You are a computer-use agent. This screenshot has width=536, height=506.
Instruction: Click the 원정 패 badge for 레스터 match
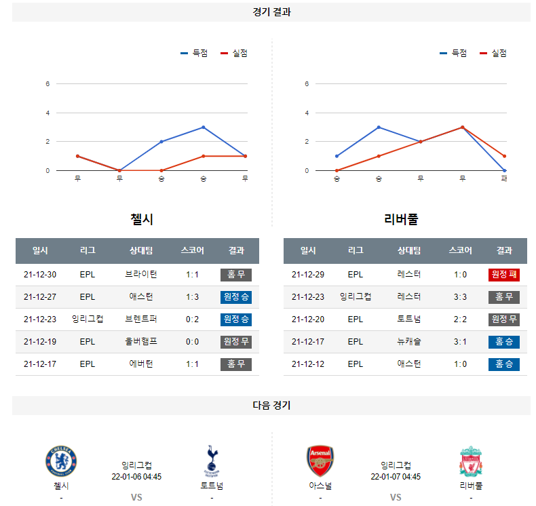coord(504,275)
